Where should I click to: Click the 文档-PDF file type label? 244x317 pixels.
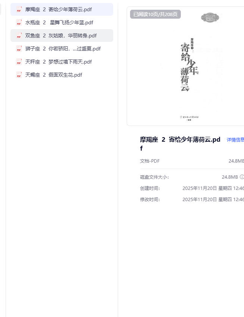coord(150,161)
